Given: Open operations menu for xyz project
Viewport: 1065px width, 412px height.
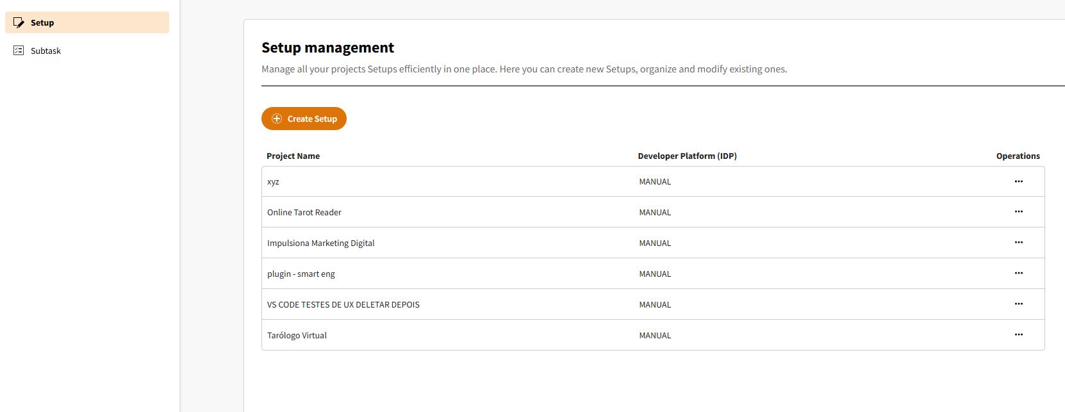Looking at the screenshot, I should (x=1018, y=181).
